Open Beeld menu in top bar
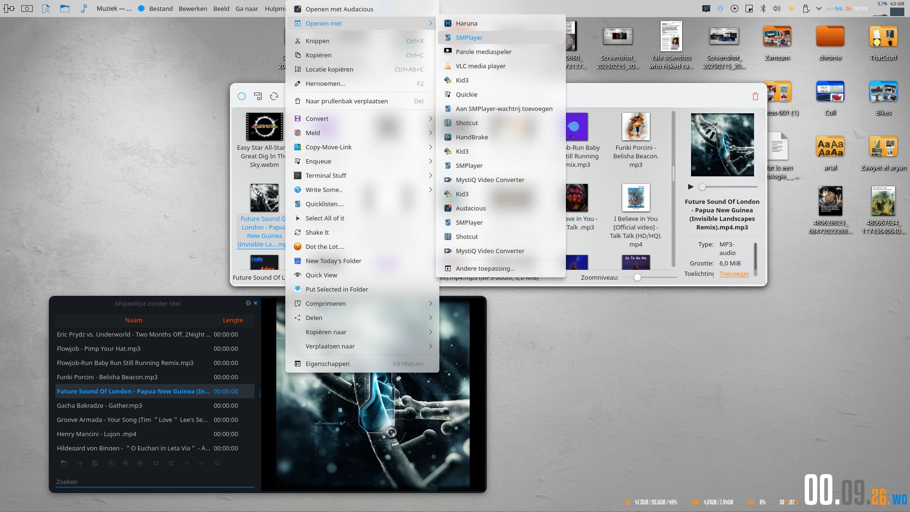The width and height of the screenshot is (910, 512). pos(221,9)
